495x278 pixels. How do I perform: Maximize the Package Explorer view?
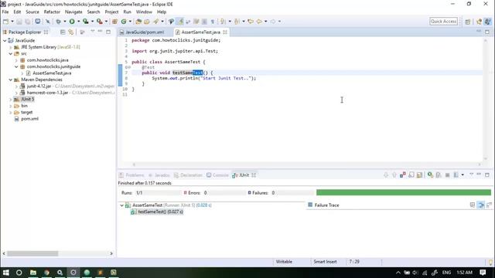point(108,32)
